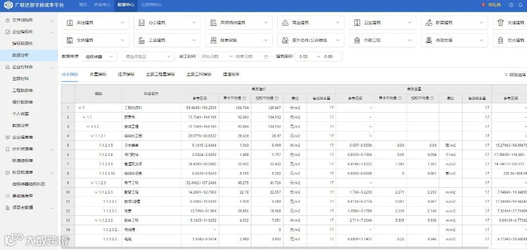Screen dimensions: 527x250
Task: Click the 市政交通 road icon
Action: coord(429,40)
